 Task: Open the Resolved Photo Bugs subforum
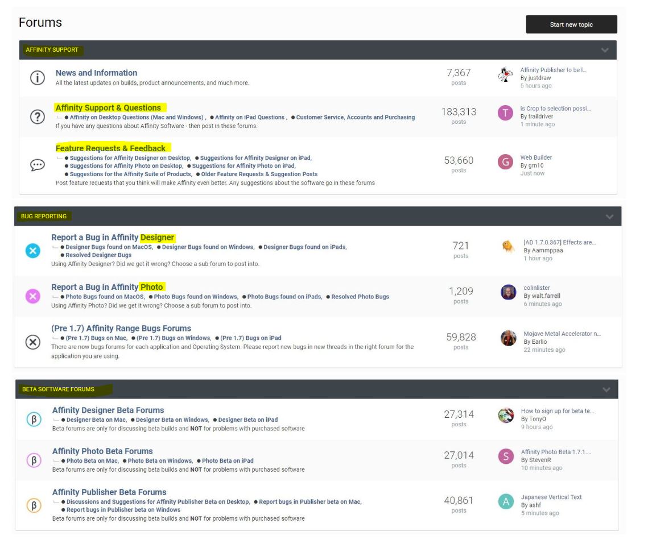[360, 297]
